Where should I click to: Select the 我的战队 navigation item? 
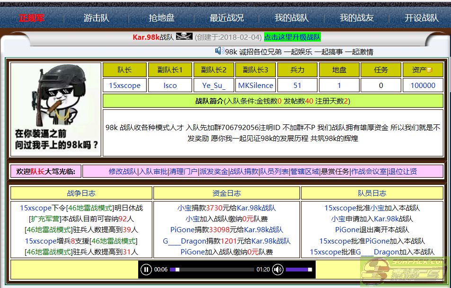click(292, 18)
